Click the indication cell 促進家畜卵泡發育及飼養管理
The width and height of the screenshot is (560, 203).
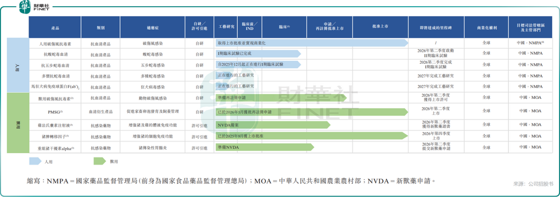pos(152,111)
